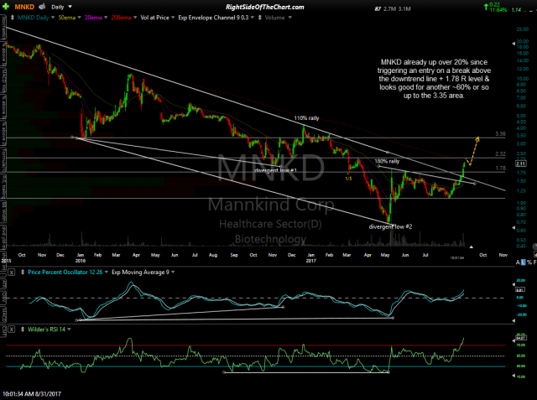Click the 3.1M average volume value
The width and height of the screenshot is (537, 400).
coord(404,9)
